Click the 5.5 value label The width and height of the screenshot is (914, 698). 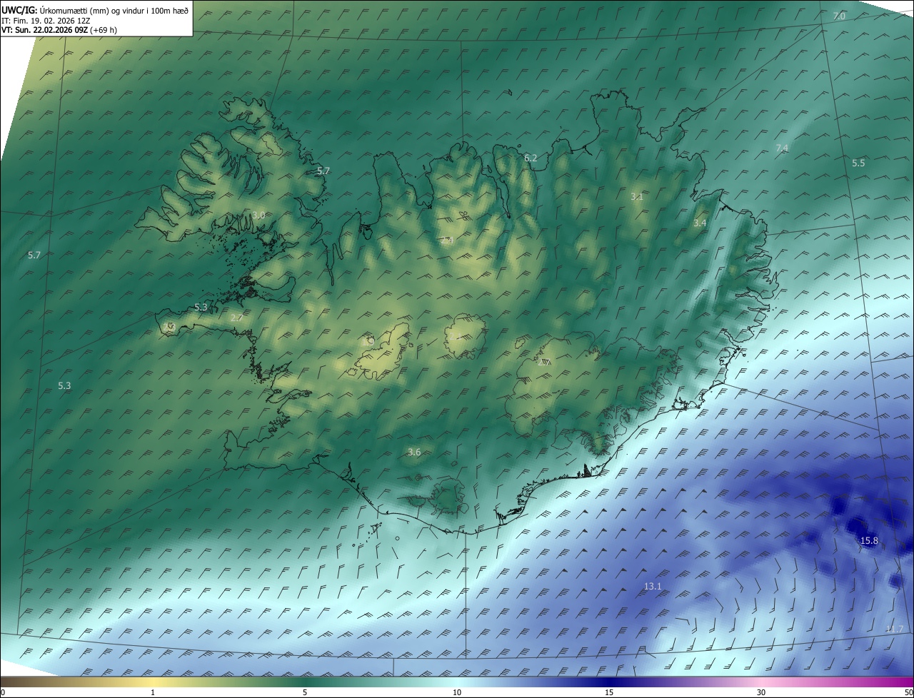(858, 163)
